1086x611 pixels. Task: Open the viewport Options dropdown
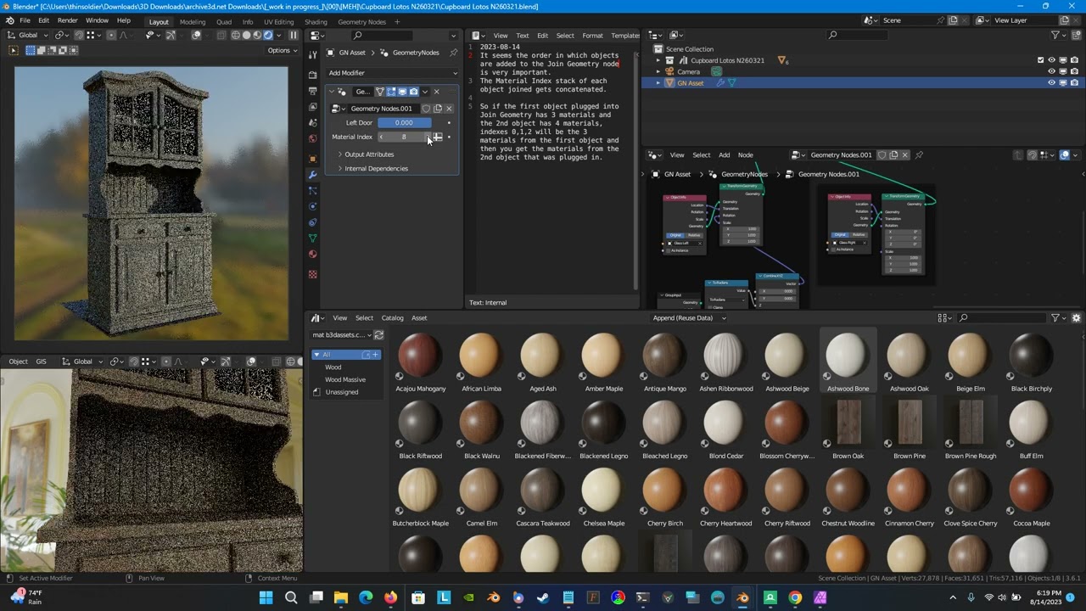click(x=282, y=50)
